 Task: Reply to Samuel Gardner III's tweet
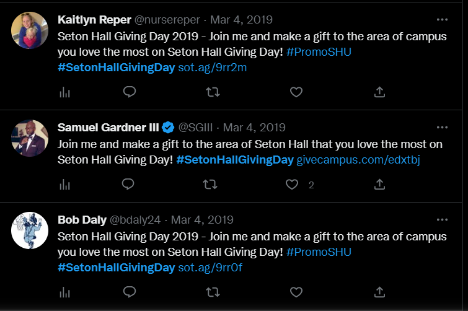click(129, 184)
